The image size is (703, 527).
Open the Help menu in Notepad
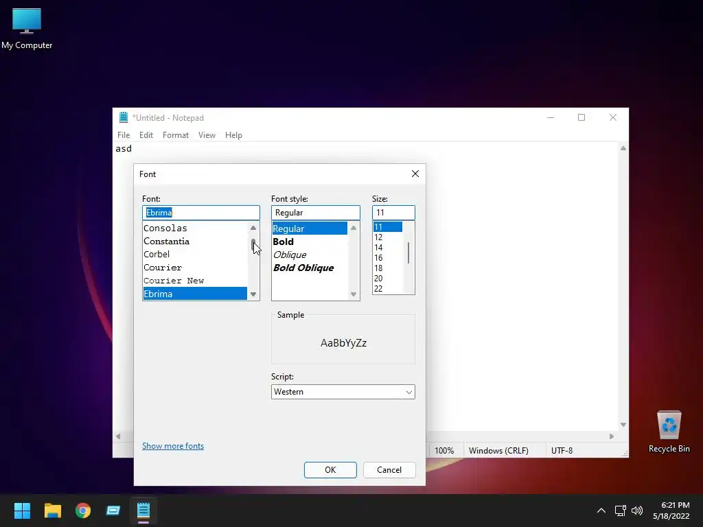(x=233, y=135)
